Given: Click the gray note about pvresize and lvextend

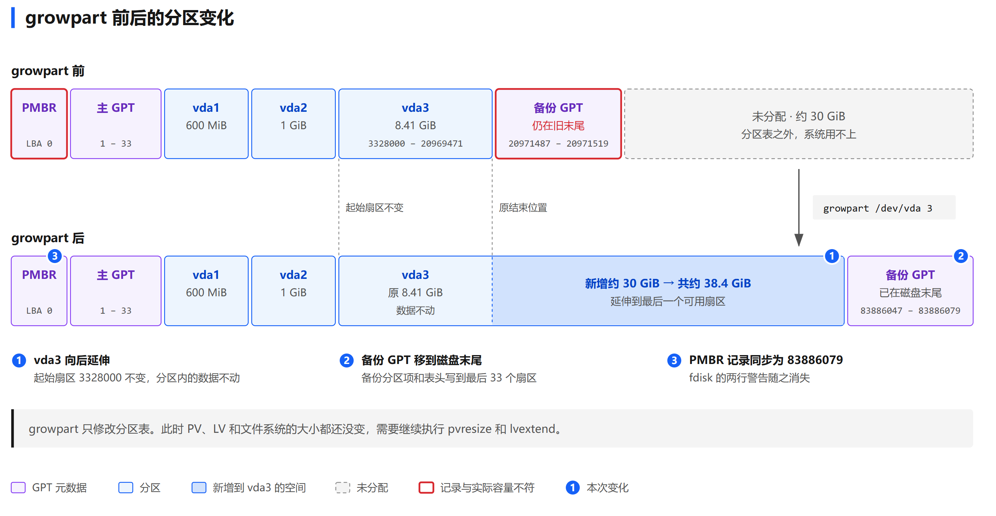Looking at the screenshot, I should (492, 429).
